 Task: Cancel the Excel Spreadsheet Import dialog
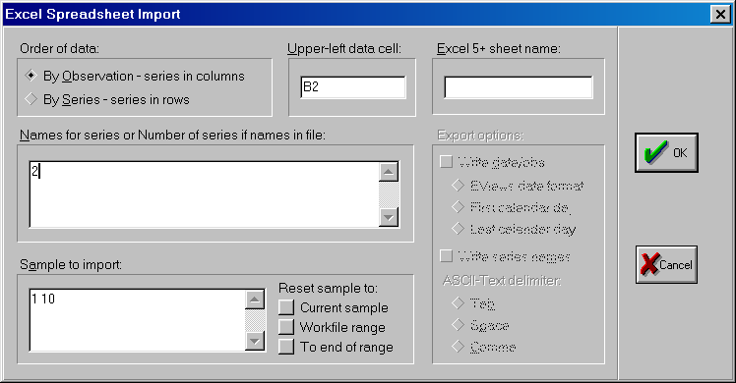click(666, 264)
